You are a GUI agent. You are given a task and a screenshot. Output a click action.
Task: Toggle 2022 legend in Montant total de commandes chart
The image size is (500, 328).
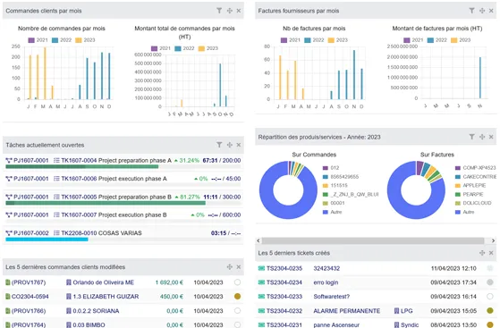tap(184, 48)
